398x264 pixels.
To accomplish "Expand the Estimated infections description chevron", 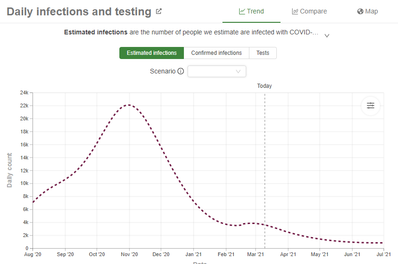I will click(327, 36).
